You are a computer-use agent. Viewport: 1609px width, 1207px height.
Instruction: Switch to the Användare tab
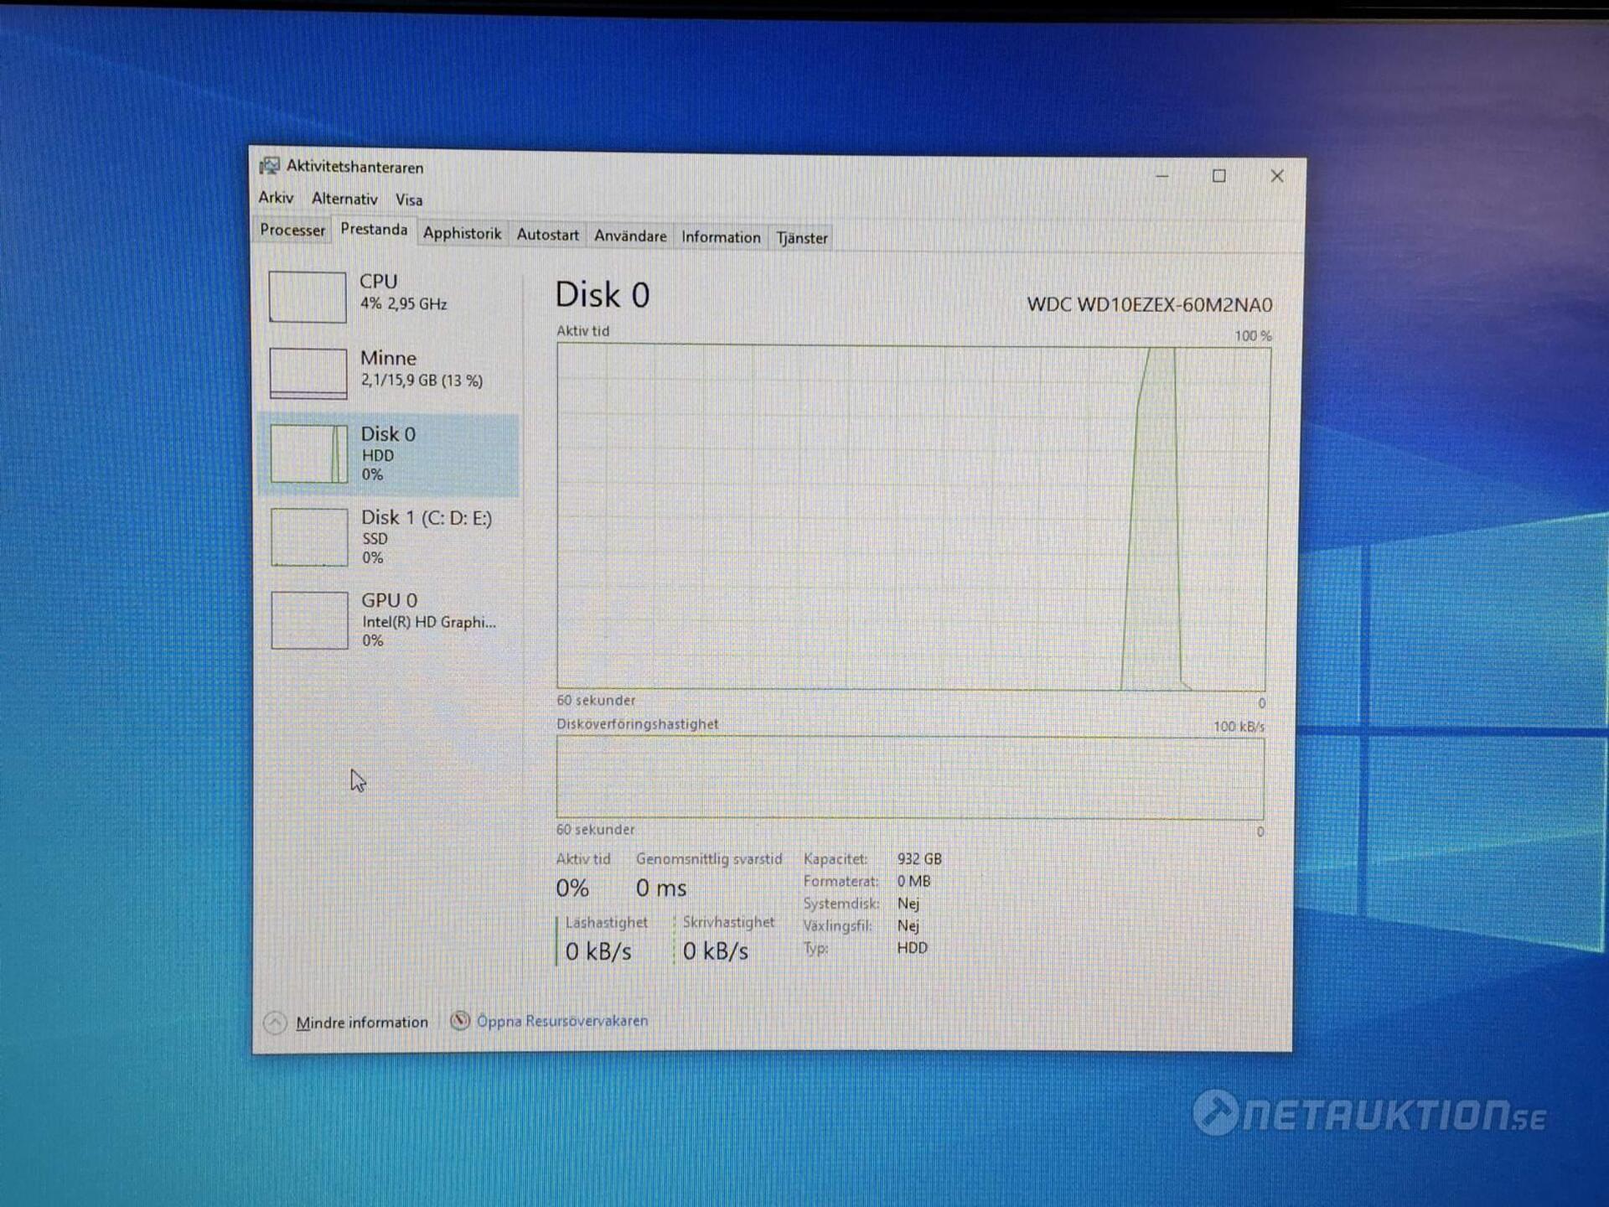click(630, 236)
